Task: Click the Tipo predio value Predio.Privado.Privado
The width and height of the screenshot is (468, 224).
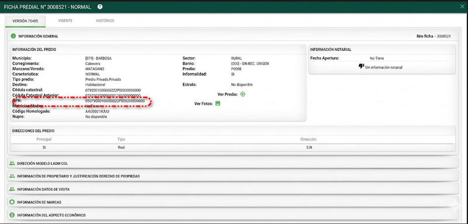Action: (104, 79)
